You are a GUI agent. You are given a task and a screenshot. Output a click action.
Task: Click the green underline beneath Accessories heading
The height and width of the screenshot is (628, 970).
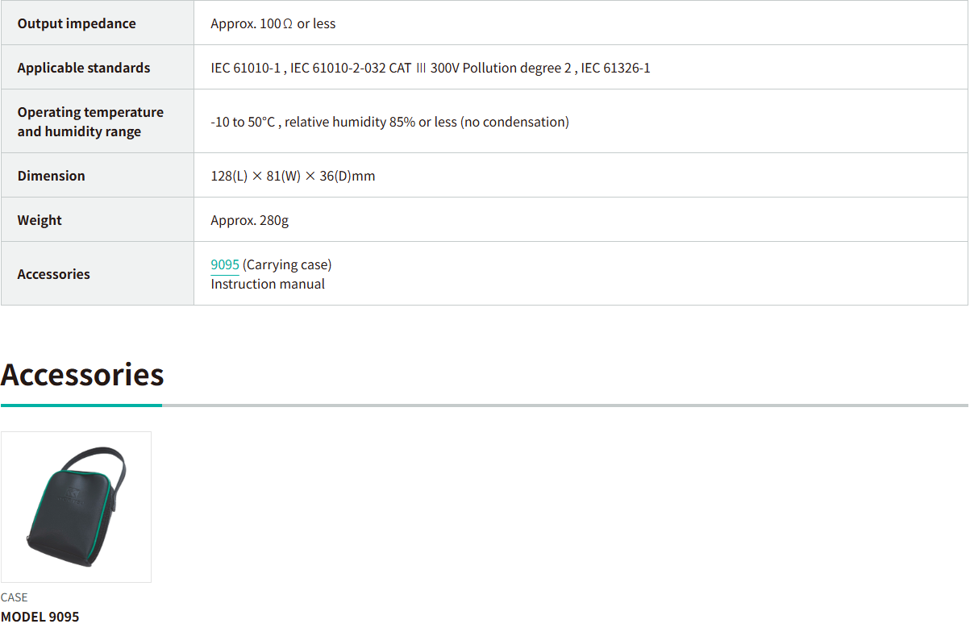81,405
